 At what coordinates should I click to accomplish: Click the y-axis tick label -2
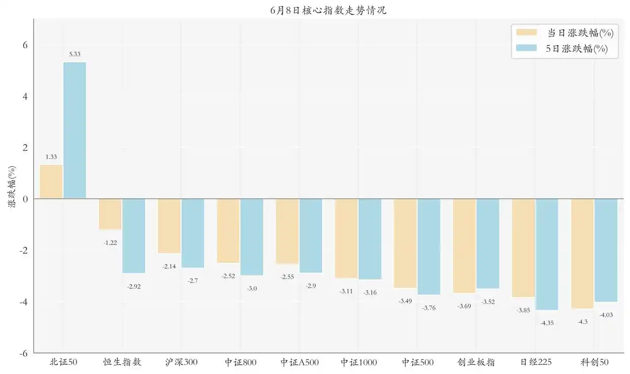tap(23, 251)
